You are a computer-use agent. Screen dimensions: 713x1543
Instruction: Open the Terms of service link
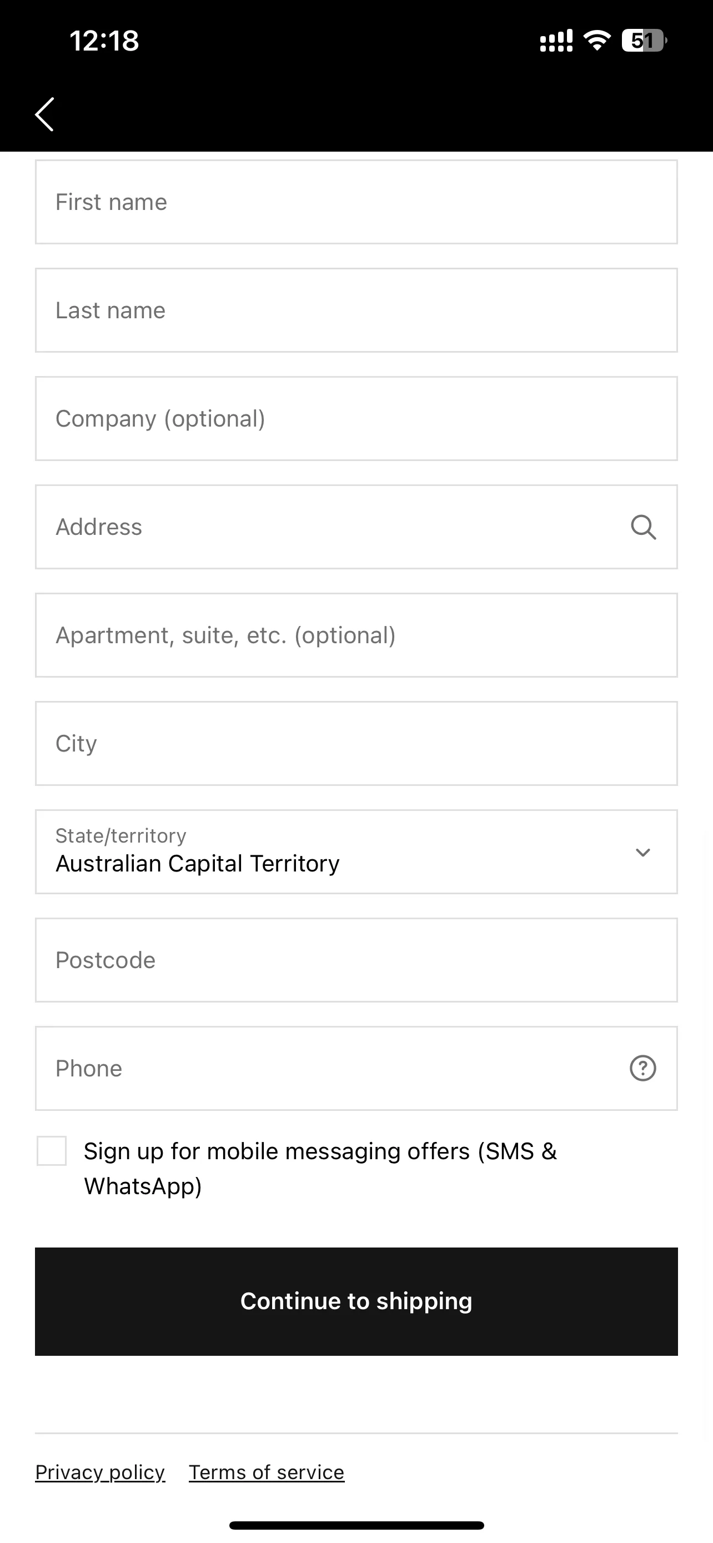point(267,1472)
